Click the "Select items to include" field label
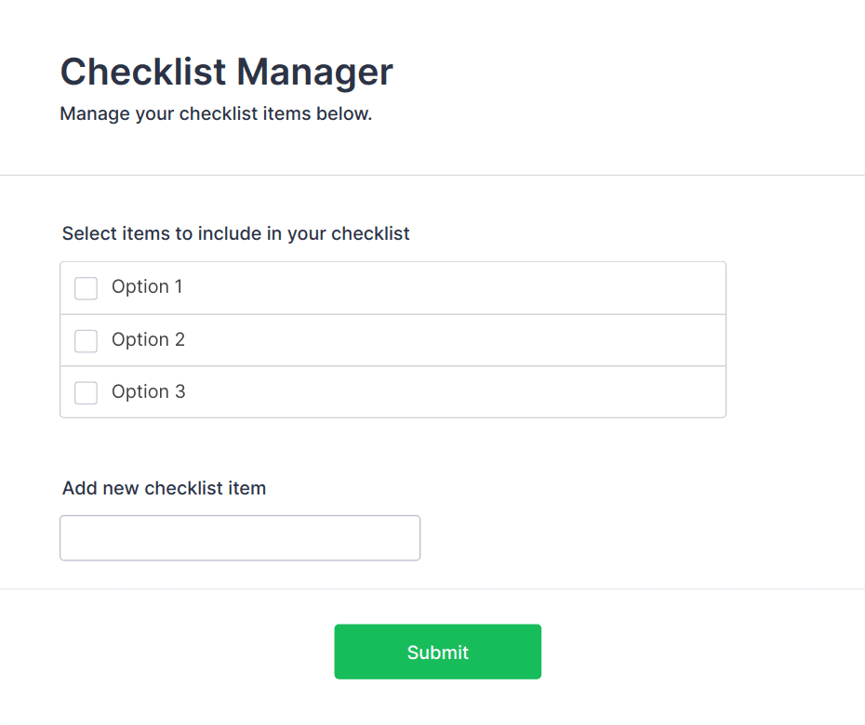Image resolution: width=865 pixels, height=725 pixels. [235, 233]
